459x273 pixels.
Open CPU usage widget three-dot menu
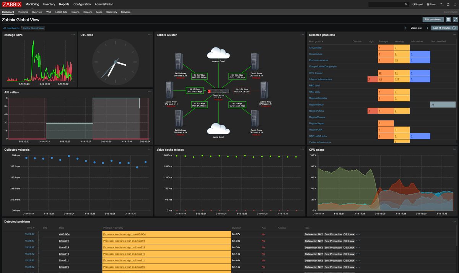pos(454,149)
